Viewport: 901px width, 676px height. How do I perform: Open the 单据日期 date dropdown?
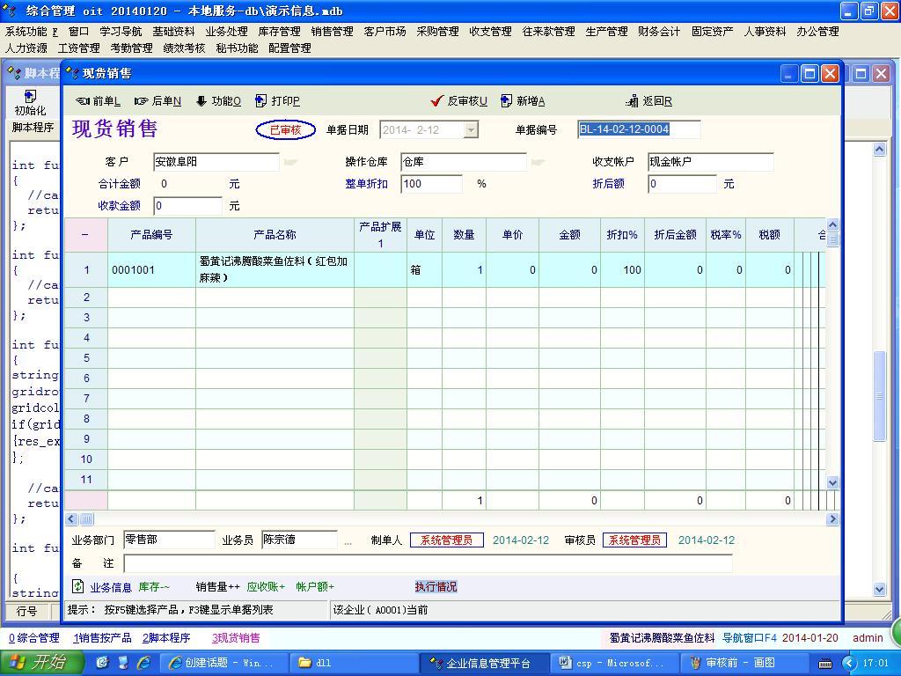click(471, 130)
